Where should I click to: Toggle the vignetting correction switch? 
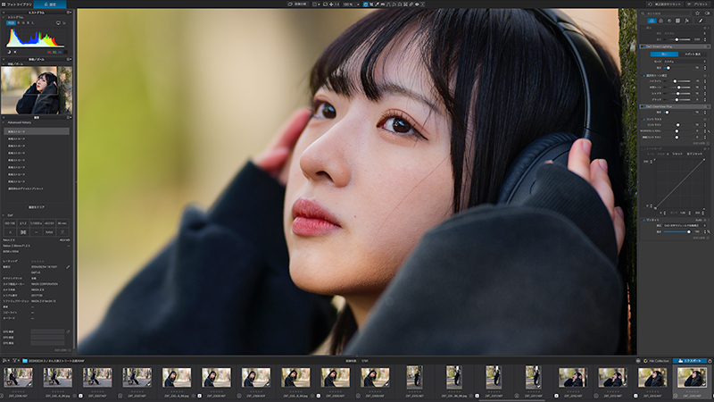coord(643,220)
